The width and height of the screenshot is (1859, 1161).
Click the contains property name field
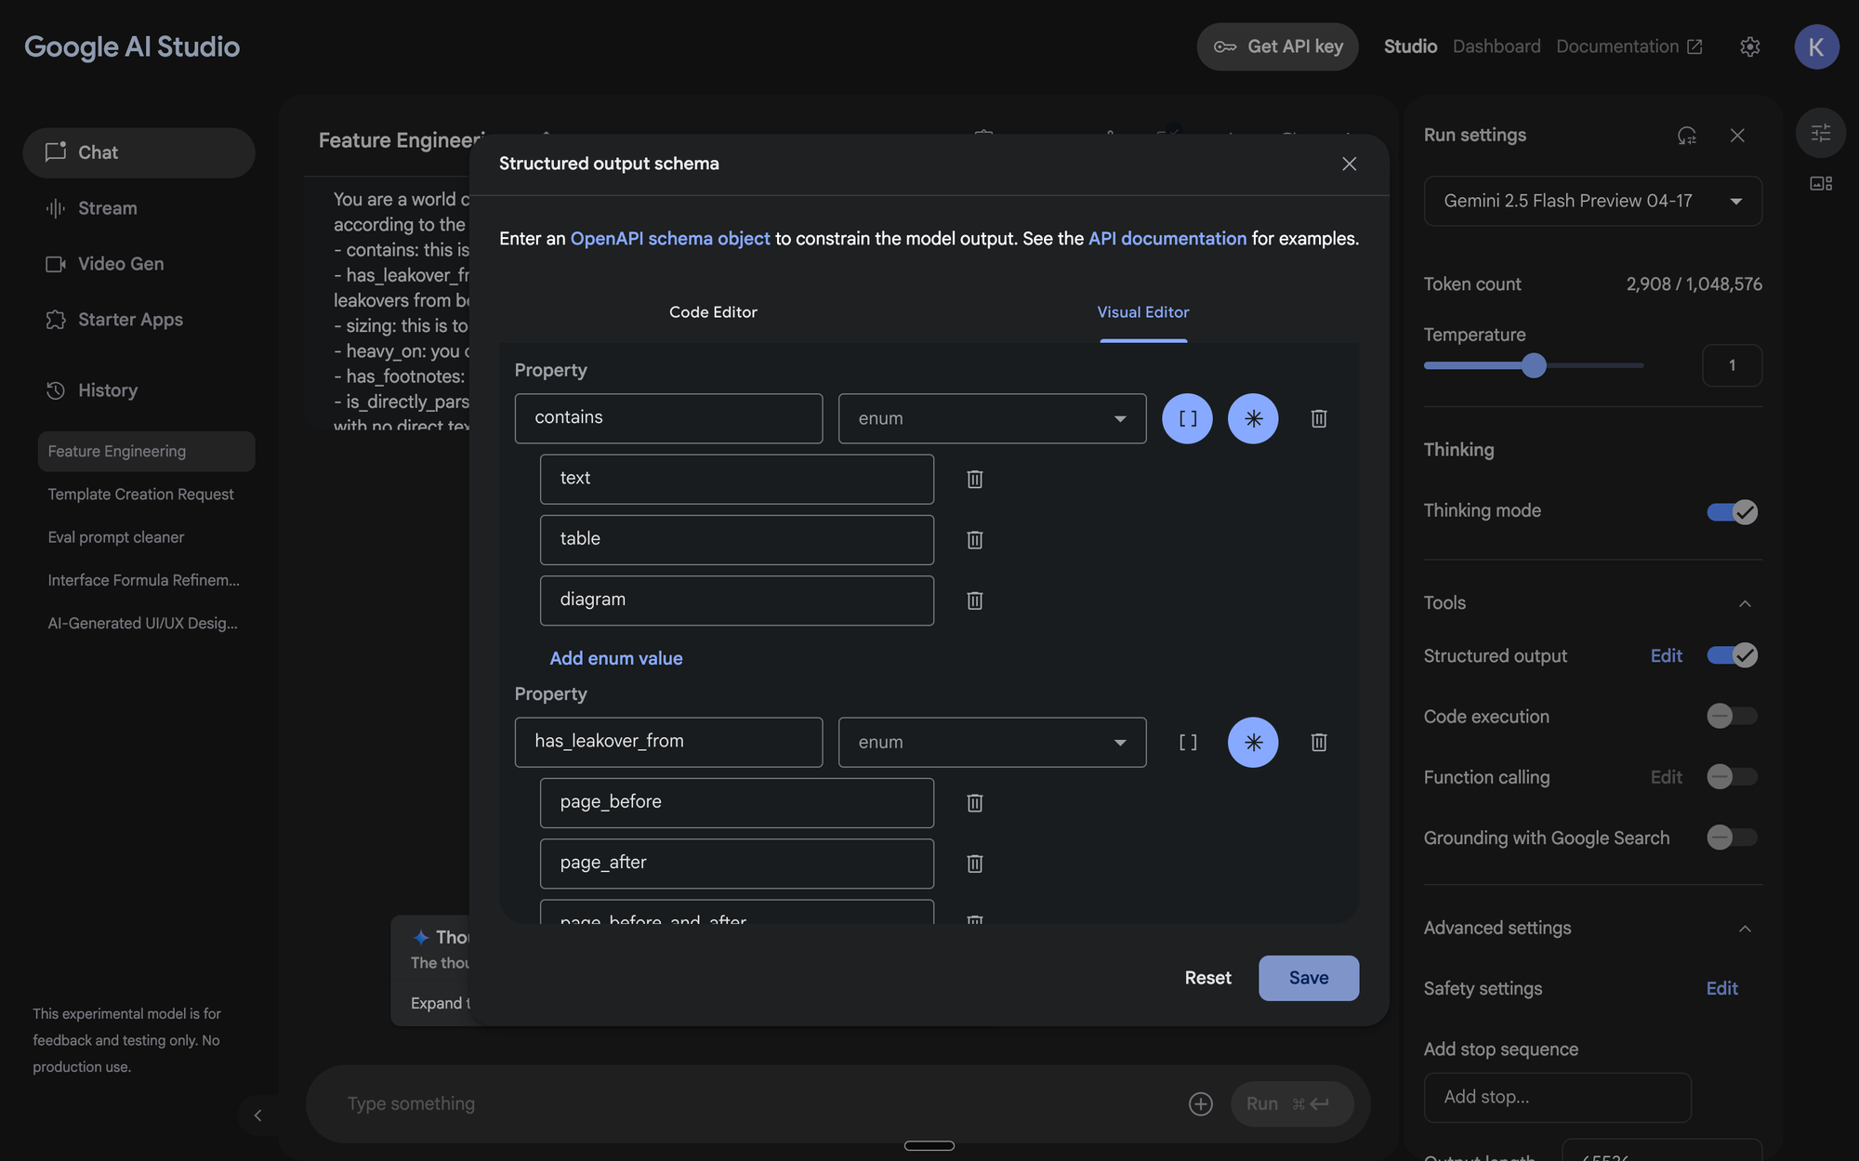coord(668,418)
